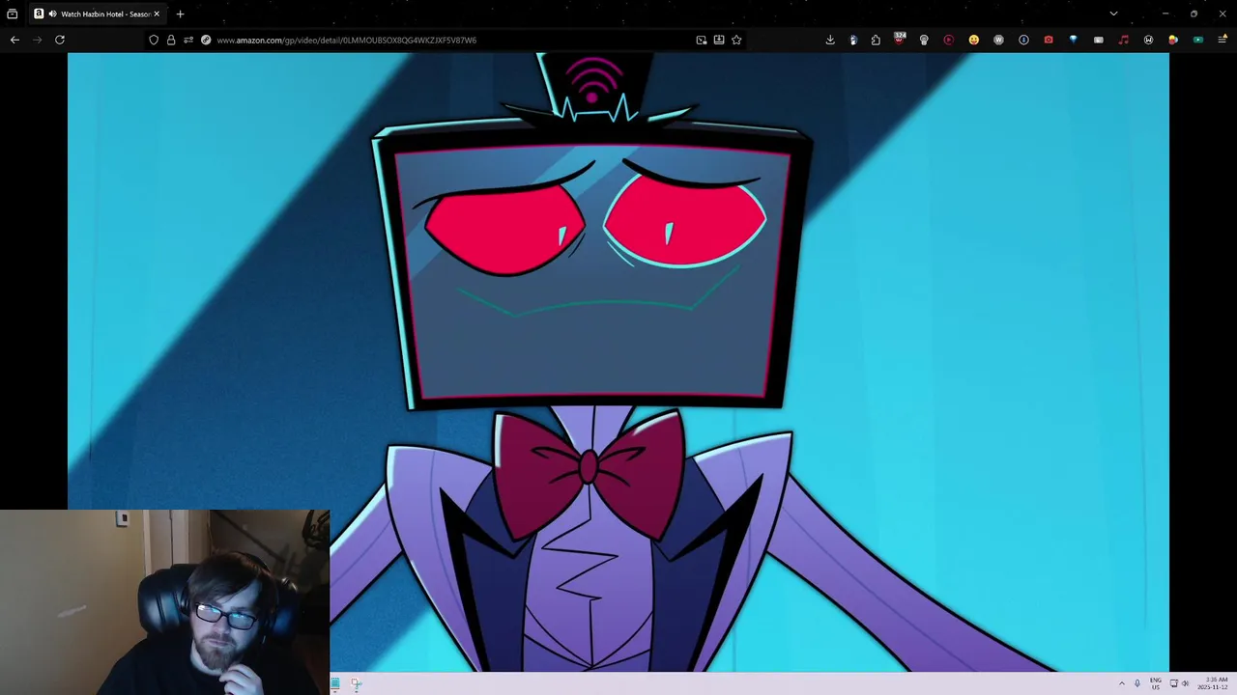Image resolution: width=1237 pixels, height=695 pixels.
Task: Open the tracking protection shield icon
Action: tap(154, 40)
